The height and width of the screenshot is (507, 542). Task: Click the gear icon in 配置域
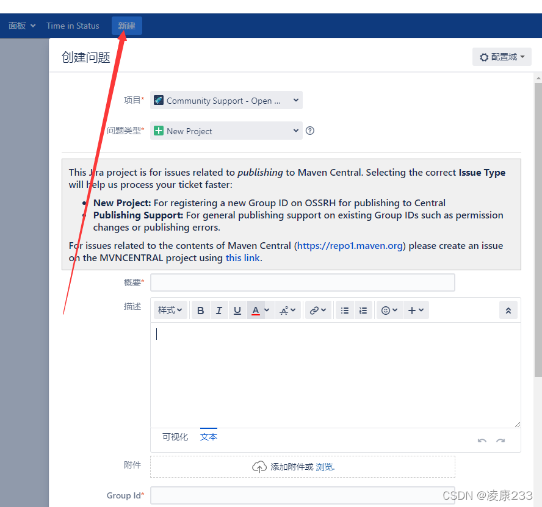484,57
